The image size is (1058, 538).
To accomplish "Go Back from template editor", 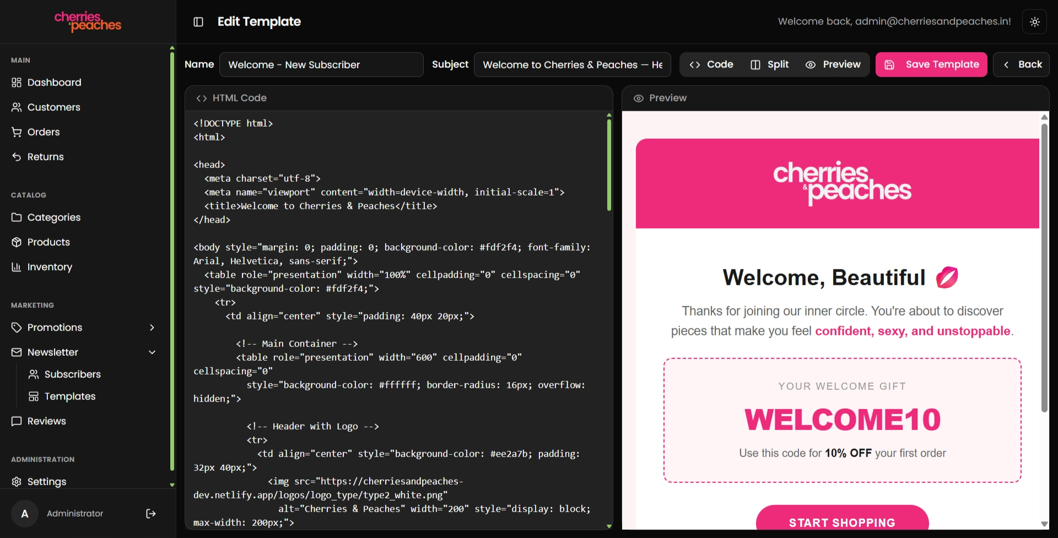I will (x=1021, y=64).
